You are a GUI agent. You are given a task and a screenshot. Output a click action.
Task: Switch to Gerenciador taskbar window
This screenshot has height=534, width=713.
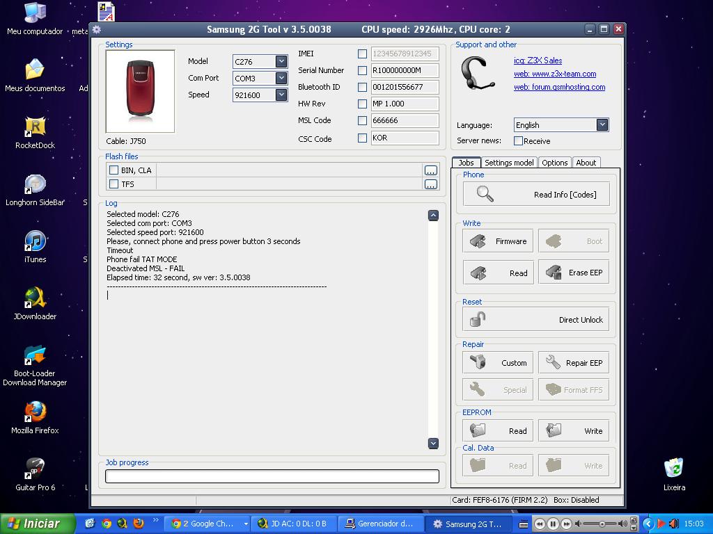point(380,524)
